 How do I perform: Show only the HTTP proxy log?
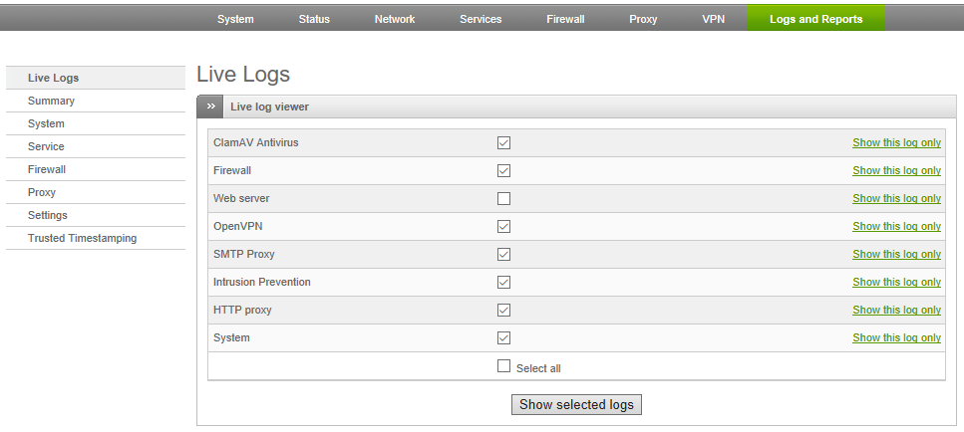[x=896, y=310]
